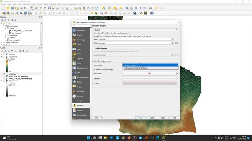Click into the Scale input field
Image resolution: width=252 pixels, height=141 pixels.
click(x=135, y=39)
